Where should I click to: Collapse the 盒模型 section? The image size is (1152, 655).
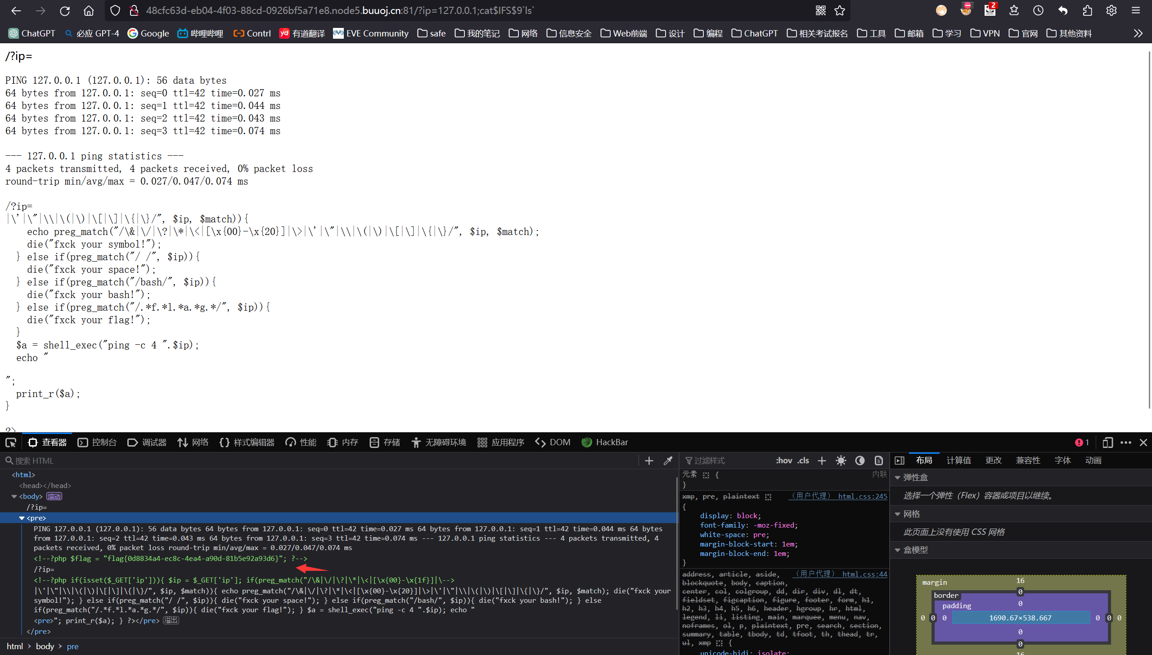click(897, 550)
